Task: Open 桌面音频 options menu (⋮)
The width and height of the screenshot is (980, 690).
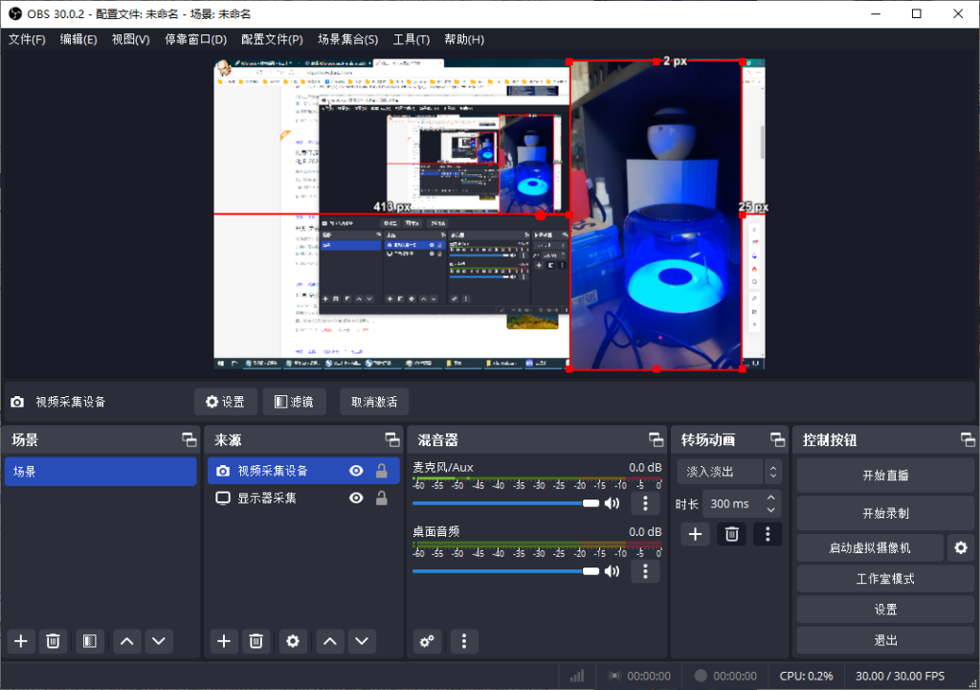Action: tap(645, 570)
